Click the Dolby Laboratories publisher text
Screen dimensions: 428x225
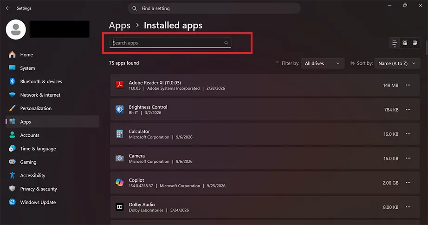pyautogui.click(x=146, y=210)
